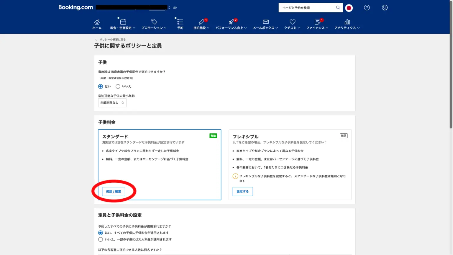Viewport: 453px width, 255px height.
Task: Click the search magnifier icon
Action: click(x=338, y=8)
